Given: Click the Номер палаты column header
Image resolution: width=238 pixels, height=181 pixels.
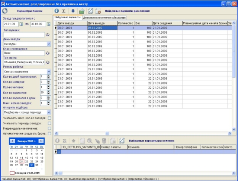Looking at the screenshot, I should click(114, 147).
